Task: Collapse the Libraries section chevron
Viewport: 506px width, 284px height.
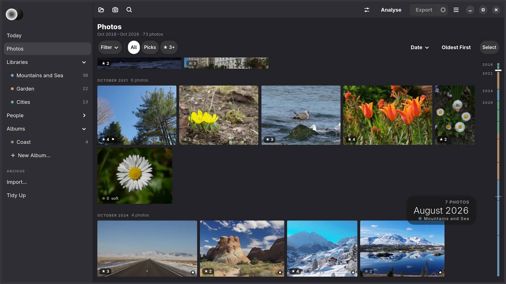Action: tap(84, 62)
